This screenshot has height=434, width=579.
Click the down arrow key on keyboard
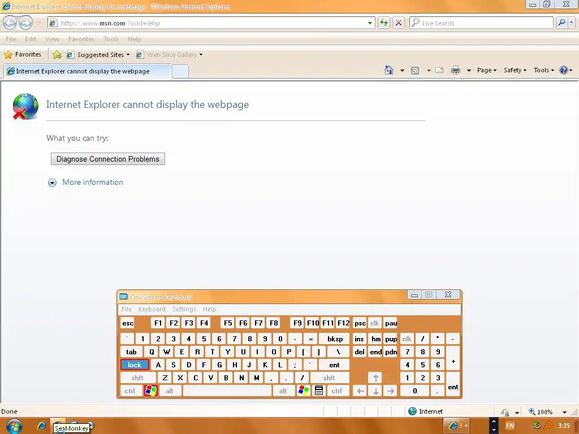[x=375, y=391]
